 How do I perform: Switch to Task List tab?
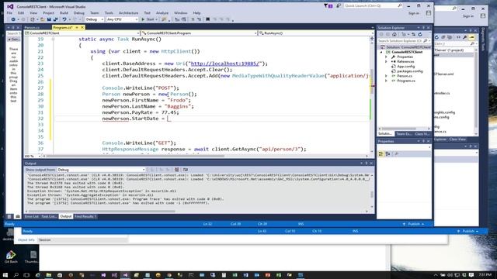pyautogui.click(x=49, y=217)
